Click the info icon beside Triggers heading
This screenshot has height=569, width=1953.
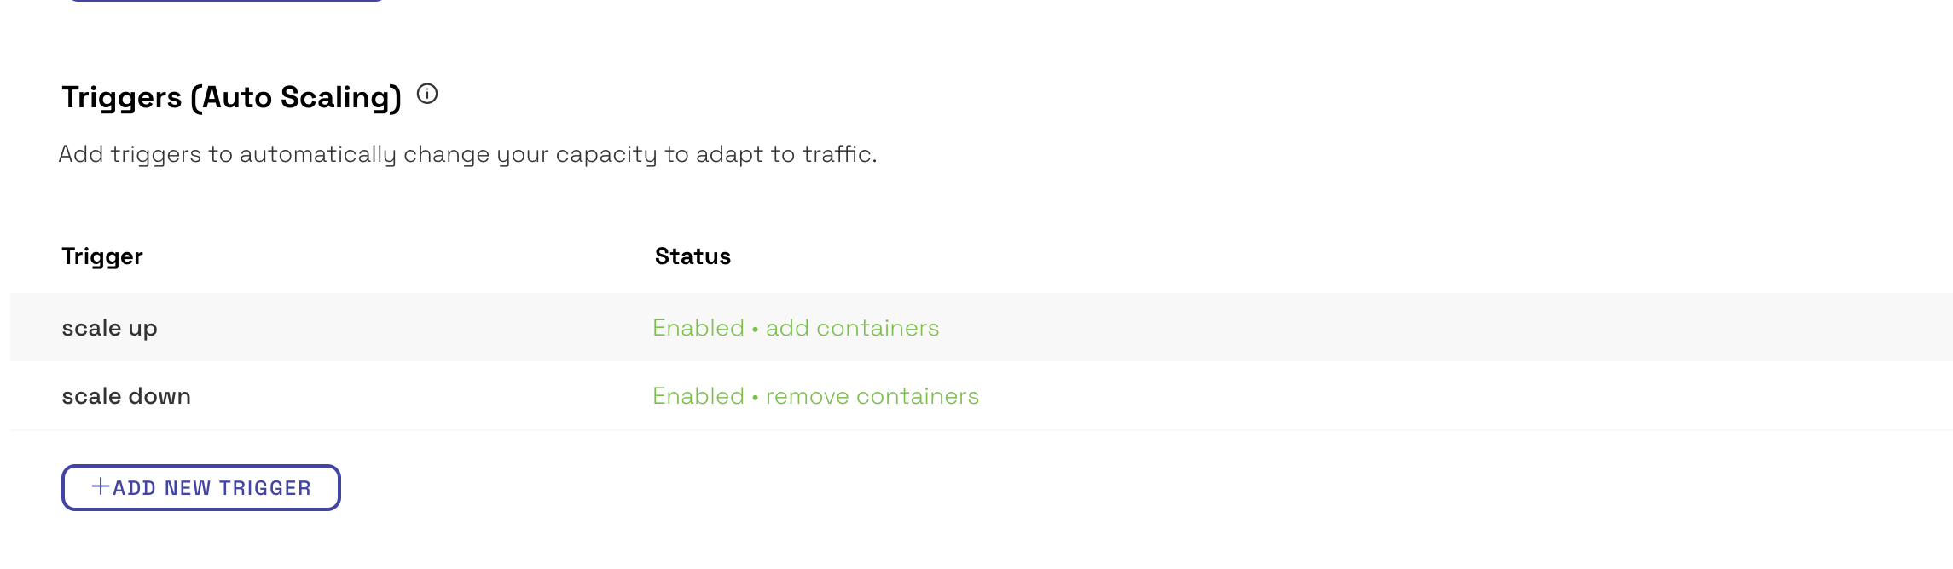[427, 94]
